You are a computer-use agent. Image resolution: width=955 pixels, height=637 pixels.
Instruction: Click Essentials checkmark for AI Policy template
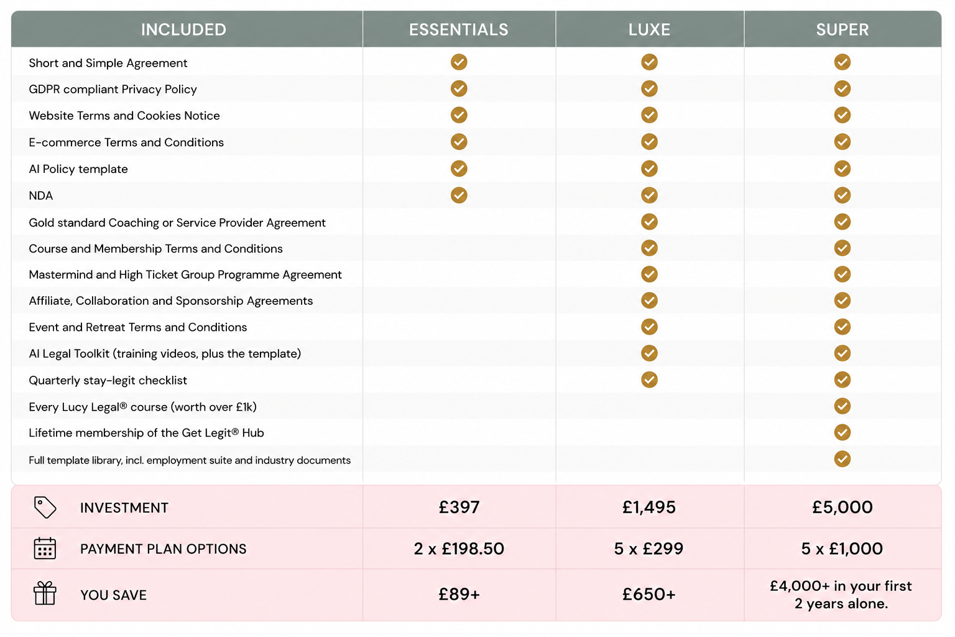(459, 169)
